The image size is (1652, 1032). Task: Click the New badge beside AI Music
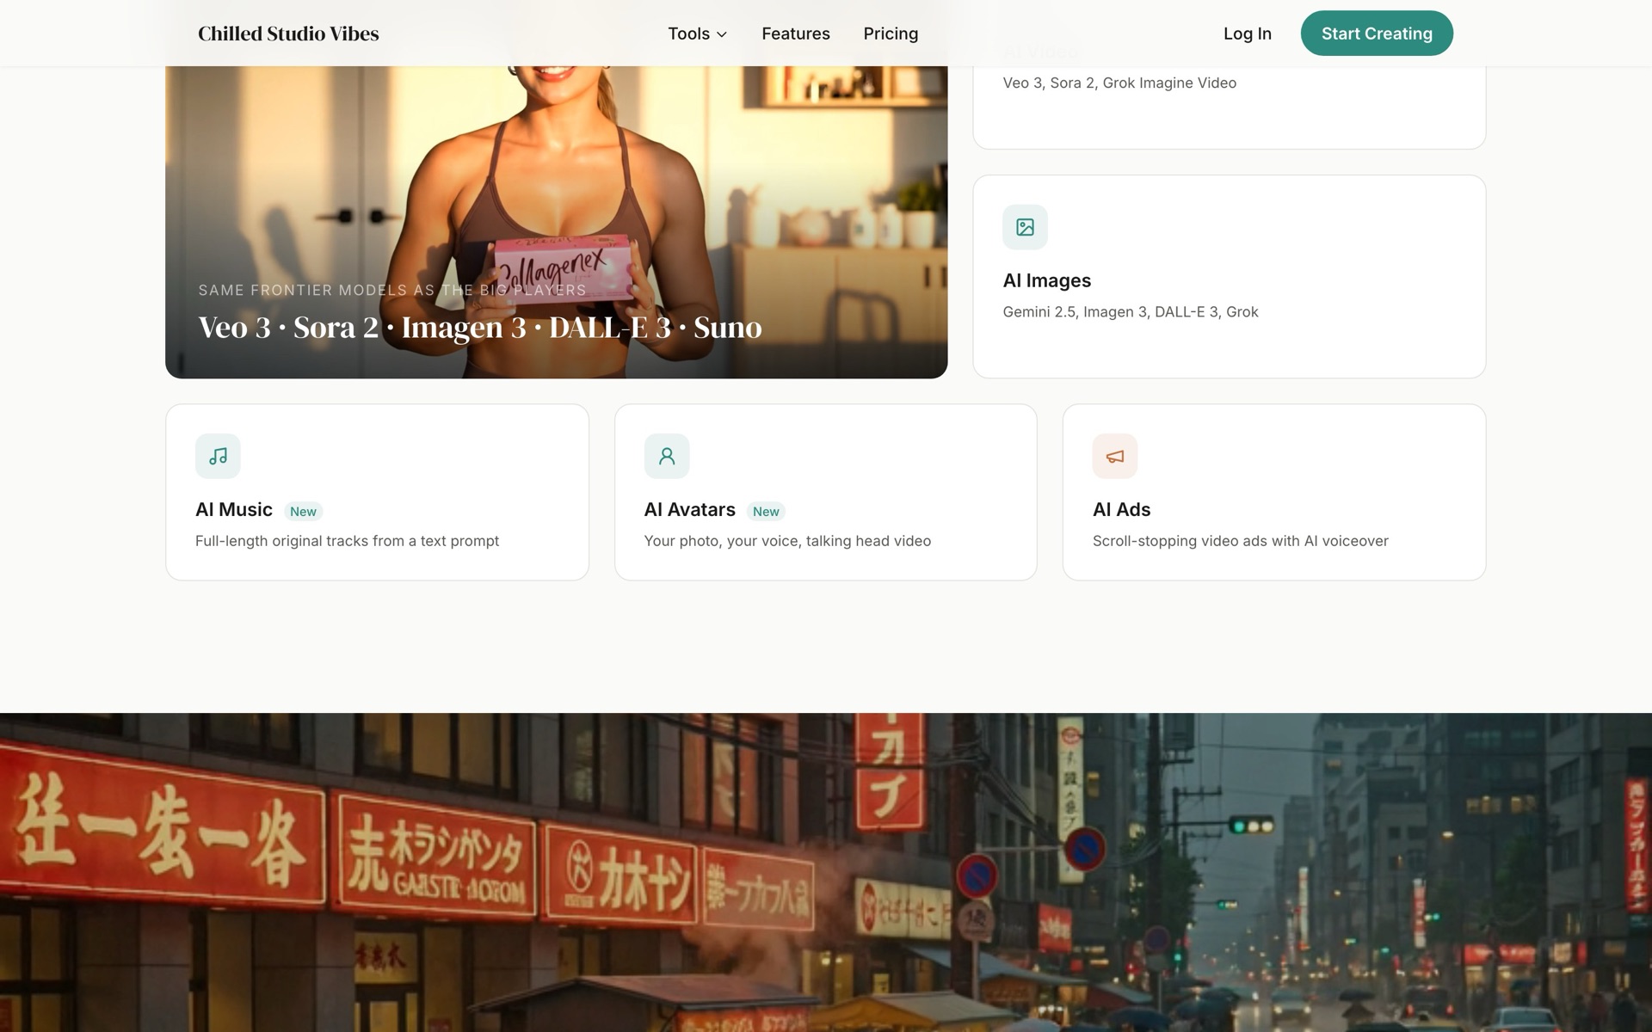303,511
